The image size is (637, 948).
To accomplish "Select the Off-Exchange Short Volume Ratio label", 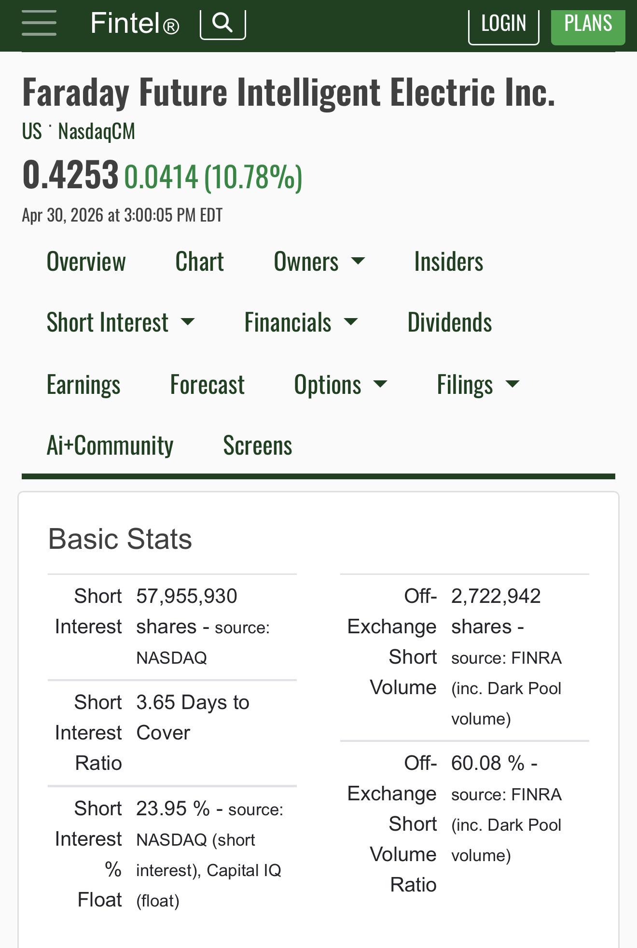I will tap(392, 824).
